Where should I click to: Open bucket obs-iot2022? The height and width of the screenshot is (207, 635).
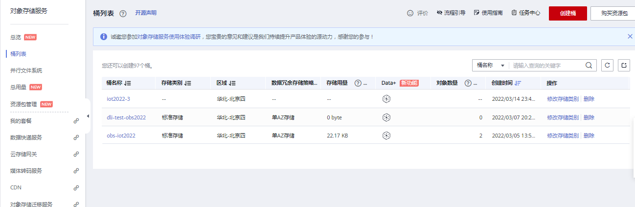pos(121,136)
